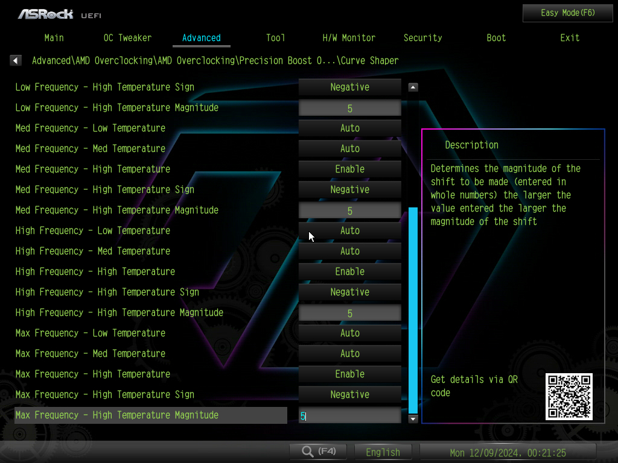618x463 pixels.
Task: Open Max Frequency - High Temperature Sign dropdown
Action: [349, 394]
